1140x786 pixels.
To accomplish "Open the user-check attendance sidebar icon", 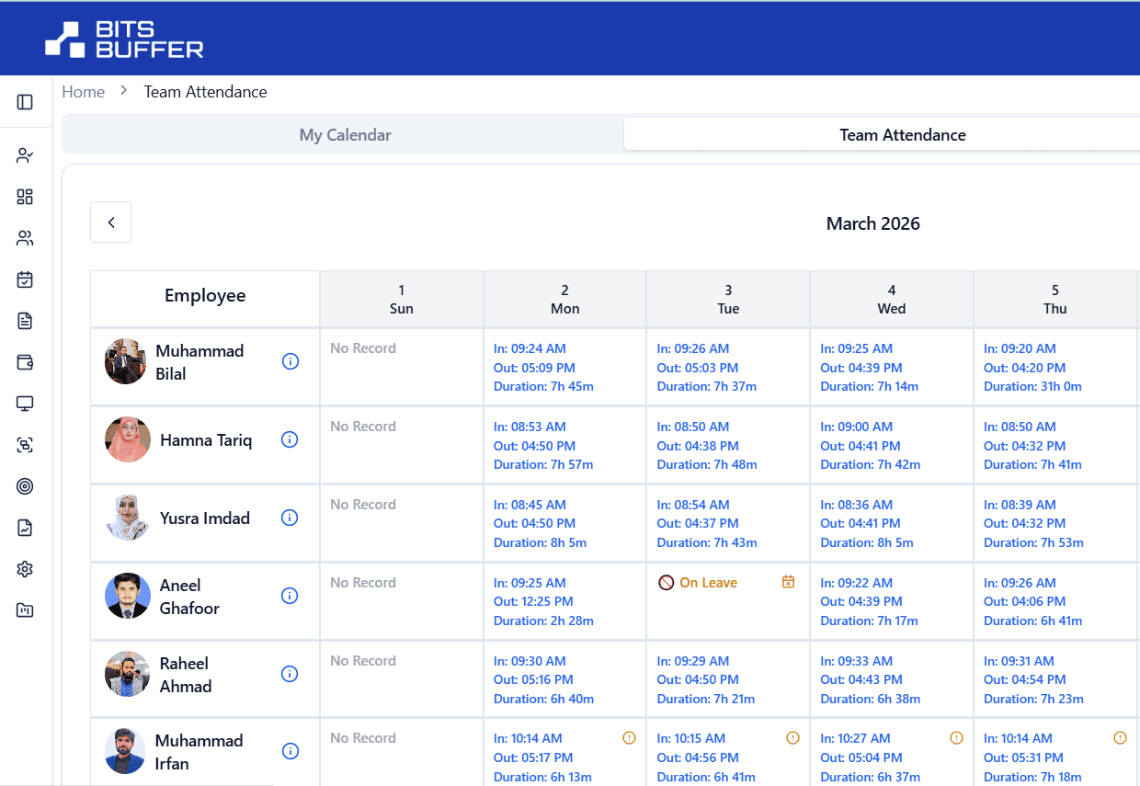I will coord(25,155).
